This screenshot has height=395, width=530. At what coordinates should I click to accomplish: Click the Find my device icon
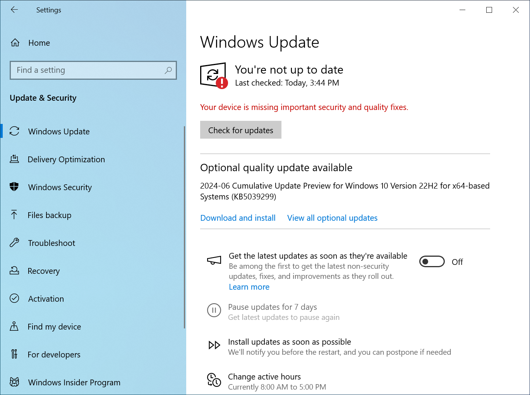click(14, 326)
